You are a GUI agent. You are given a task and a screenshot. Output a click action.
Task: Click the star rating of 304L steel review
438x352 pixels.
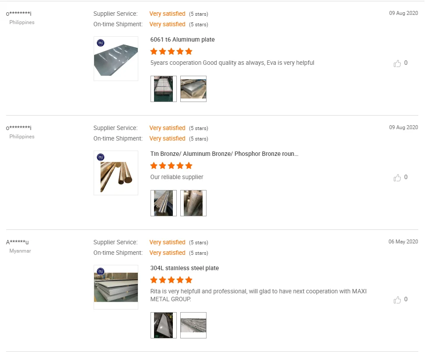(x=171, y=280)
